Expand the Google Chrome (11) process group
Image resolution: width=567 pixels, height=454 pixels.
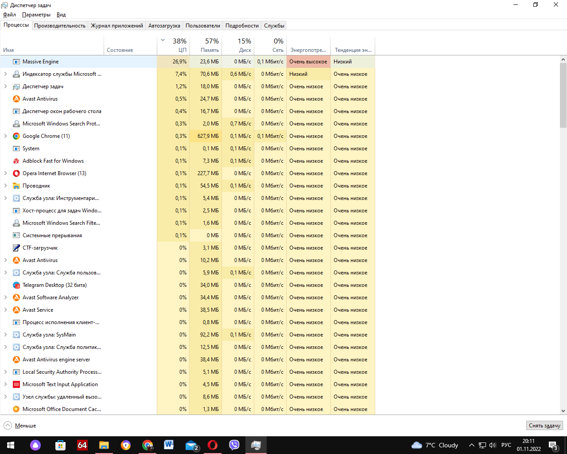pos(5,136)
